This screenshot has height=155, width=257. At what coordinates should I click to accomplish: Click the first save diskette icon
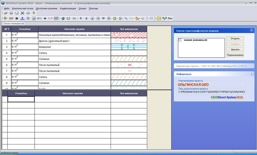point(11,13)
